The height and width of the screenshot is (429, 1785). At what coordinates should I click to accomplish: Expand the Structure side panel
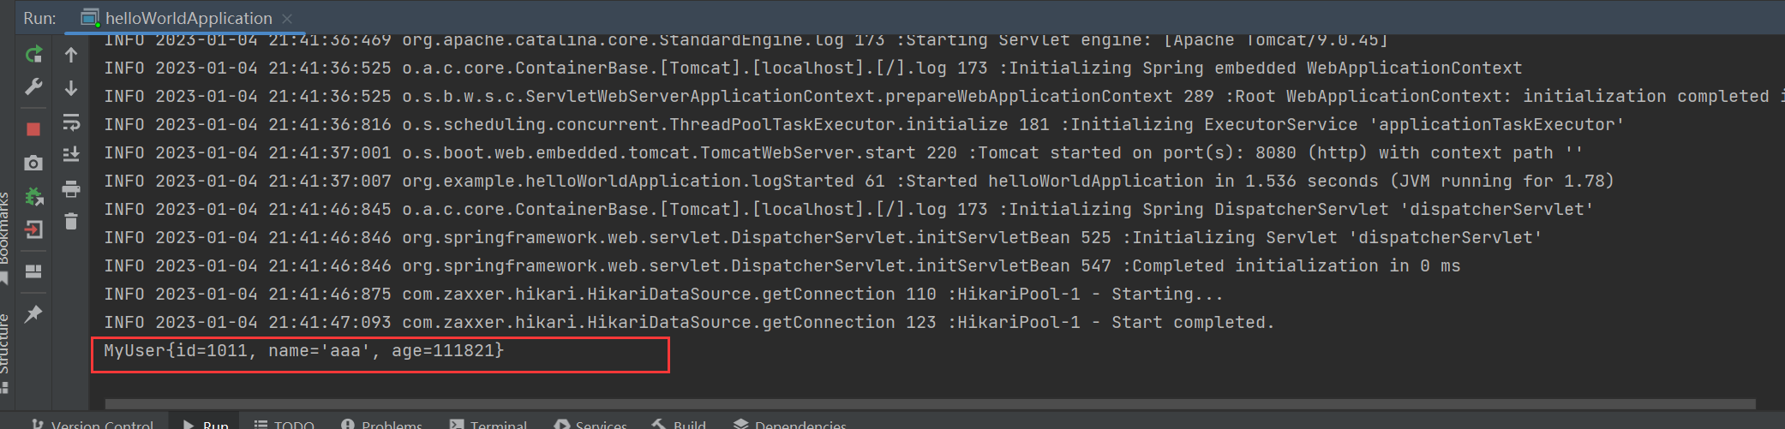coord(4,343)
